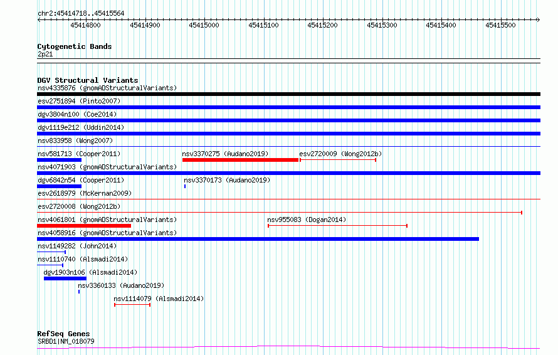Click the blue dgv1903n106 variant bar
Viewport: 558px width, 355px height.
tap(65, 278)
